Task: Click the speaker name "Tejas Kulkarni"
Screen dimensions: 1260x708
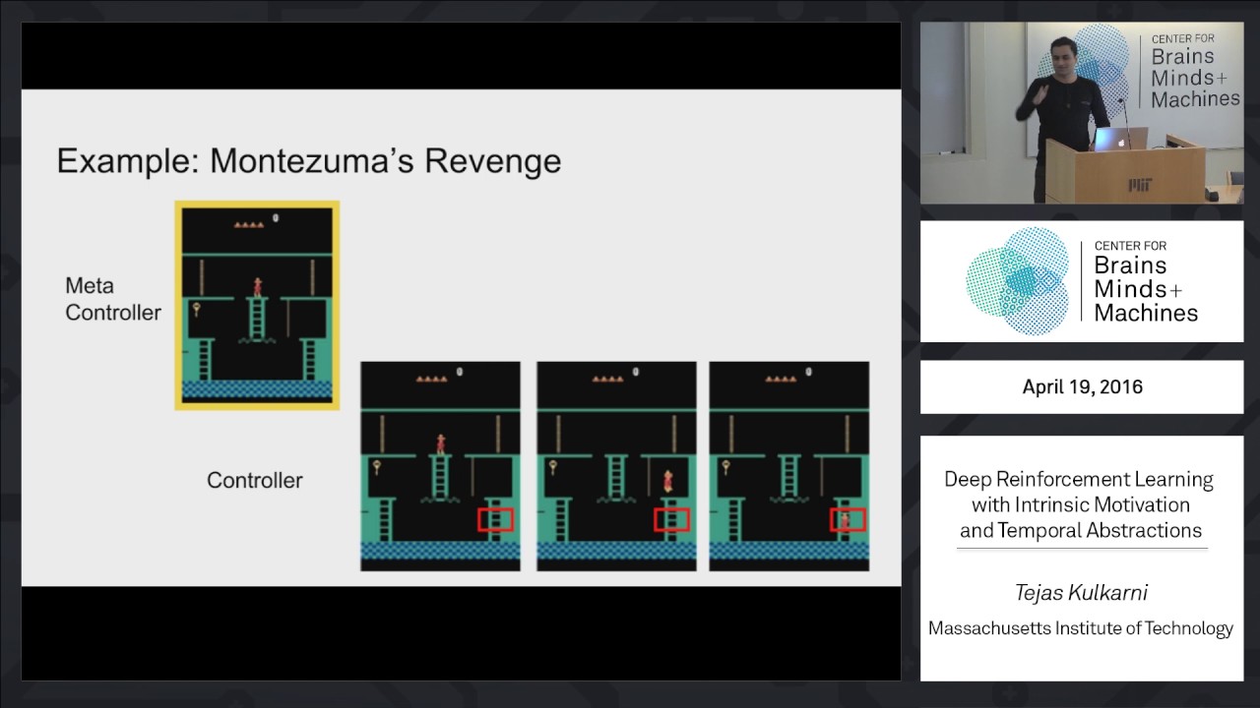Action: (1081, 592)
